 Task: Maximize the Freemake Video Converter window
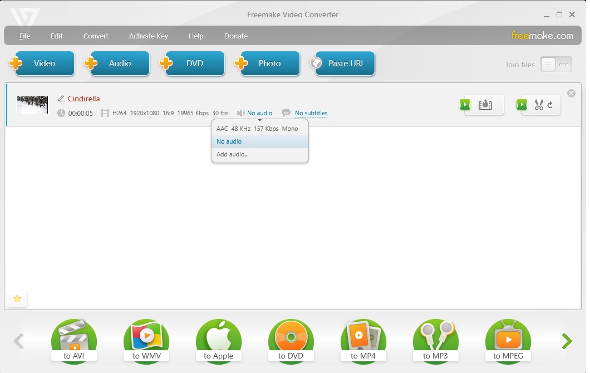pyautogui.click(x=559, y=14)
